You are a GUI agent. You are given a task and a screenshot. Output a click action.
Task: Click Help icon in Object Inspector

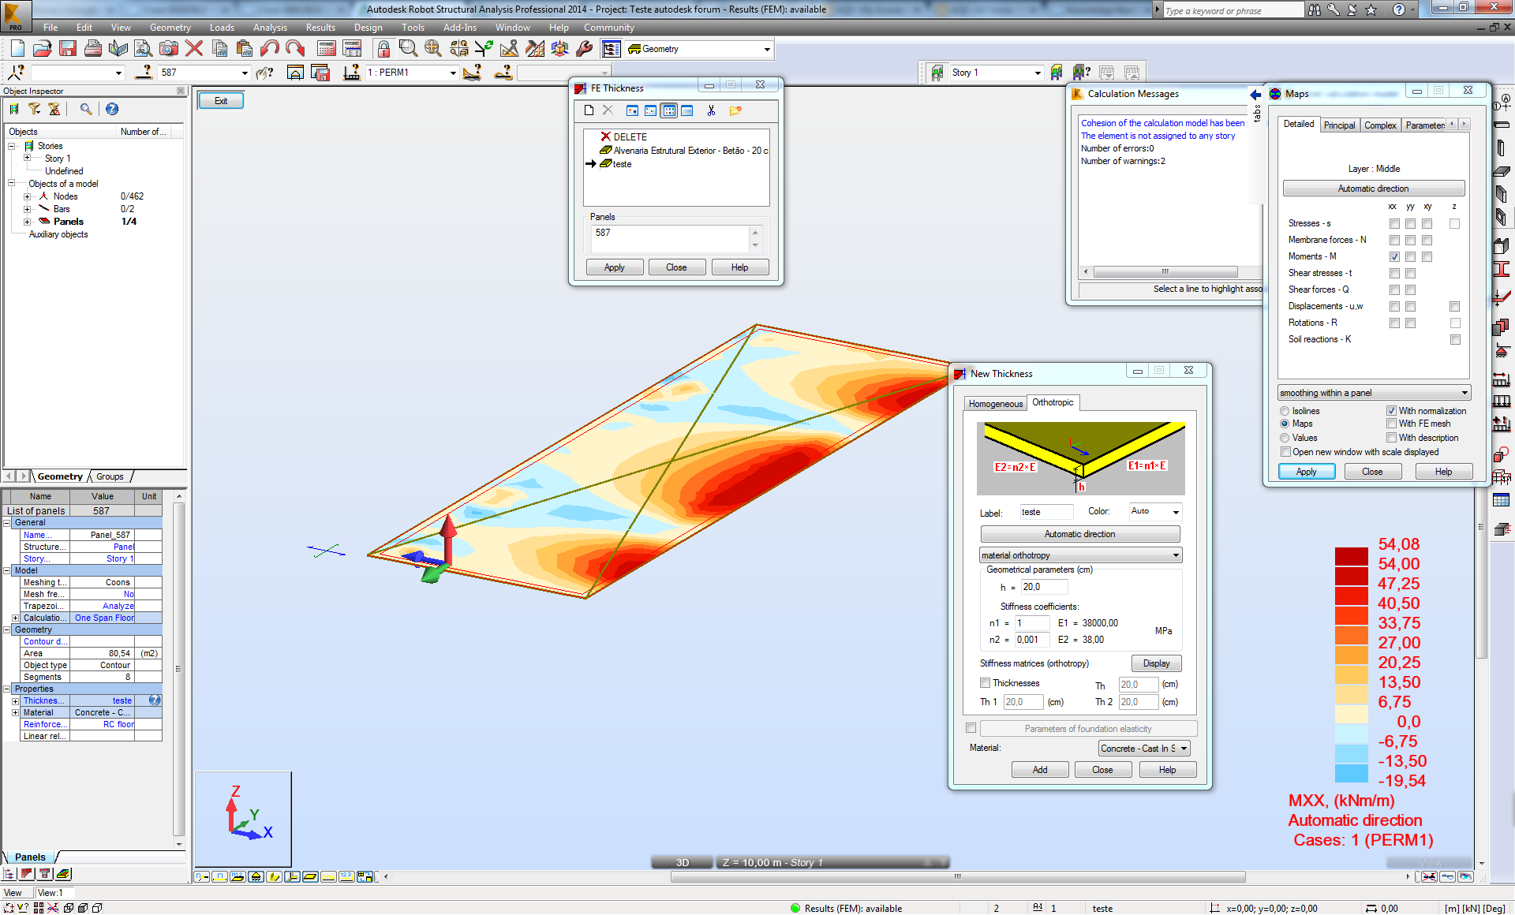click(x=112, y=110)
